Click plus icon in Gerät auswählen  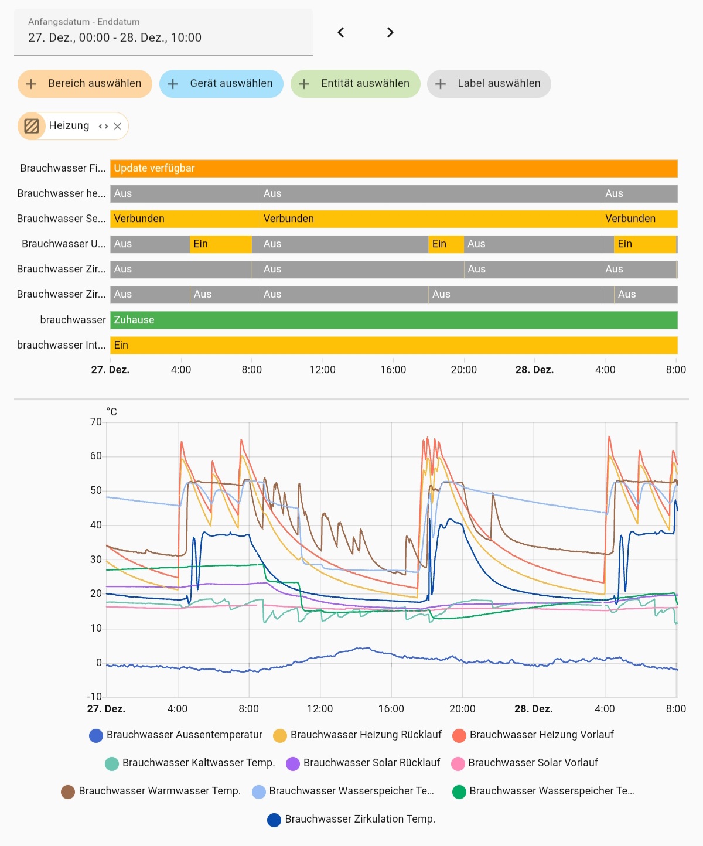coord(173,84)
